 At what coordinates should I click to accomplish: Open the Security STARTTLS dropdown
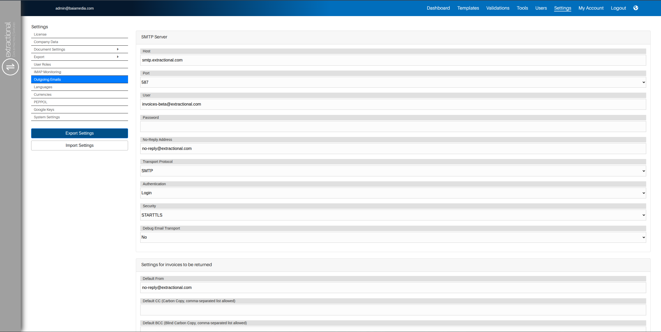[x=393, y=215]
